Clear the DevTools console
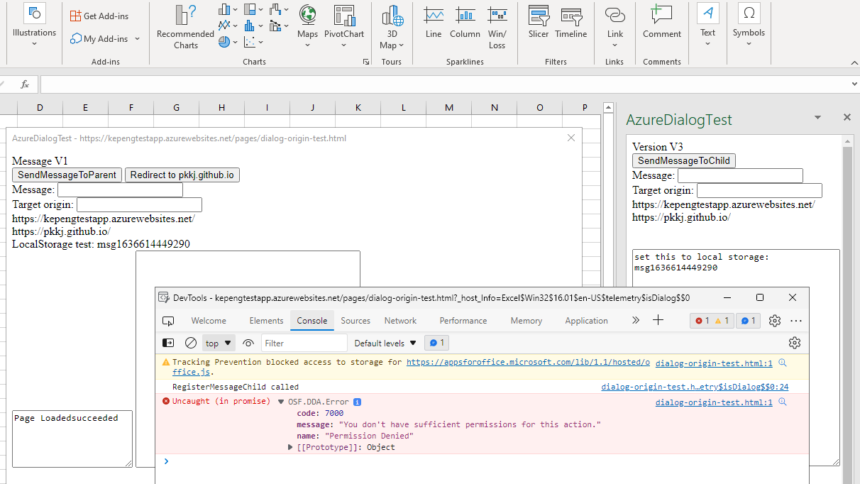 click(x=190, y=343)
